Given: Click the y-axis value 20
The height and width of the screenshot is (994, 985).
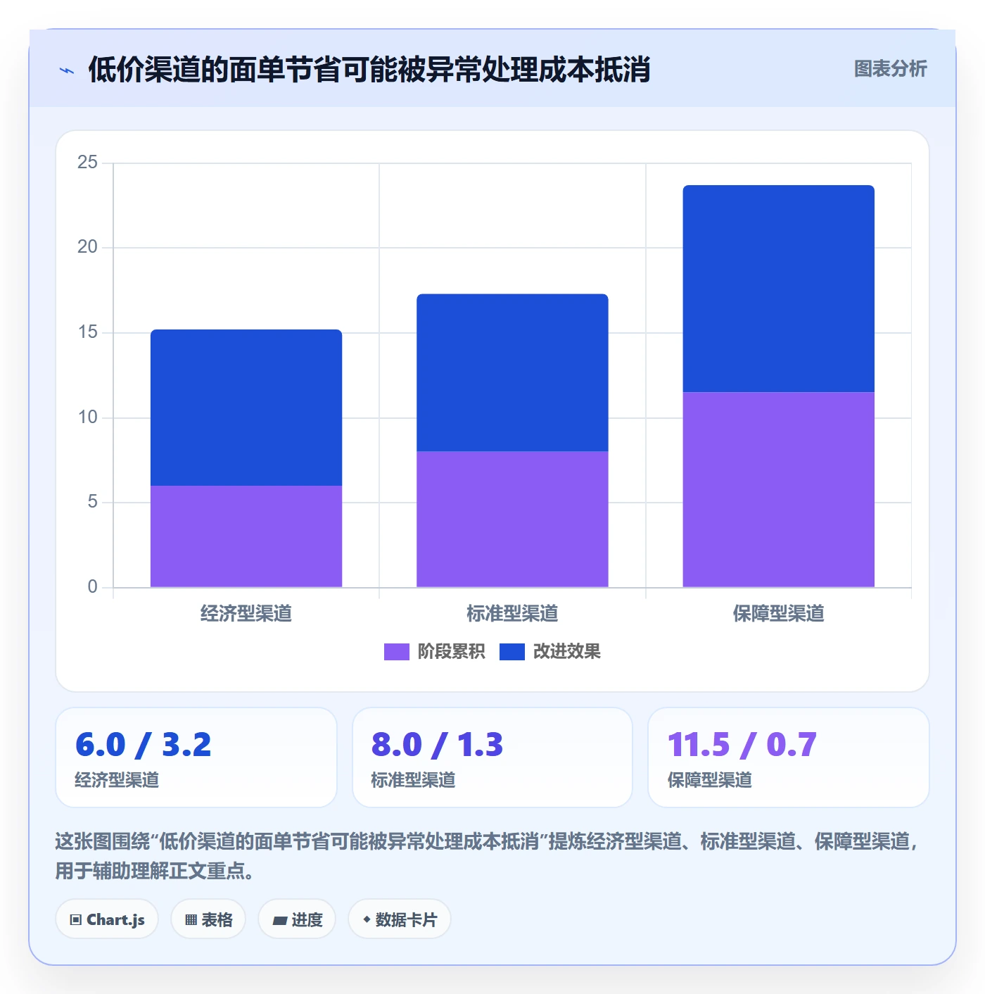Looking at the screenshot, I should (x=87, y=247).
